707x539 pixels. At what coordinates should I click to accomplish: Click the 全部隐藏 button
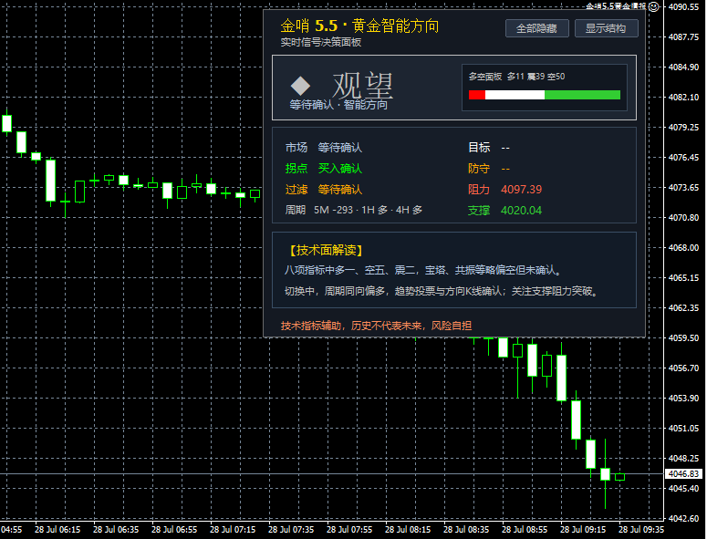pyautogui.click(x=536, y=28)
